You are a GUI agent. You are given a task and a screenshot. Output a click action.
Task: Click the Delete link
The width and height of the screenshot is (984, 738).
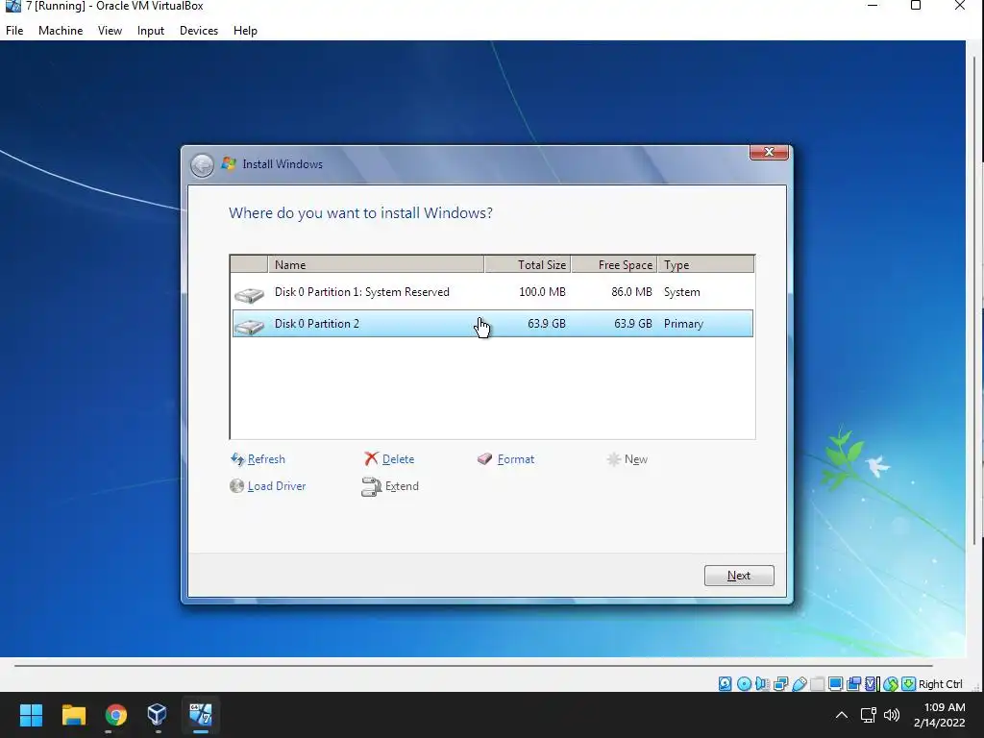398,459
